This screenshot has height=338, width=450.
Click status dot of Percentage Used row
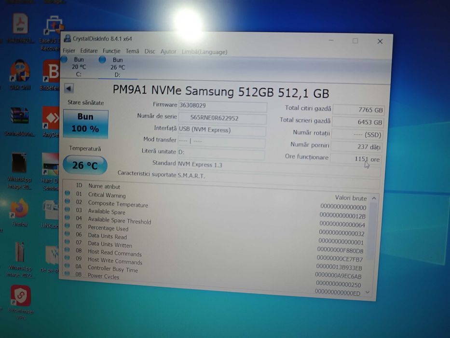point(68,225)
